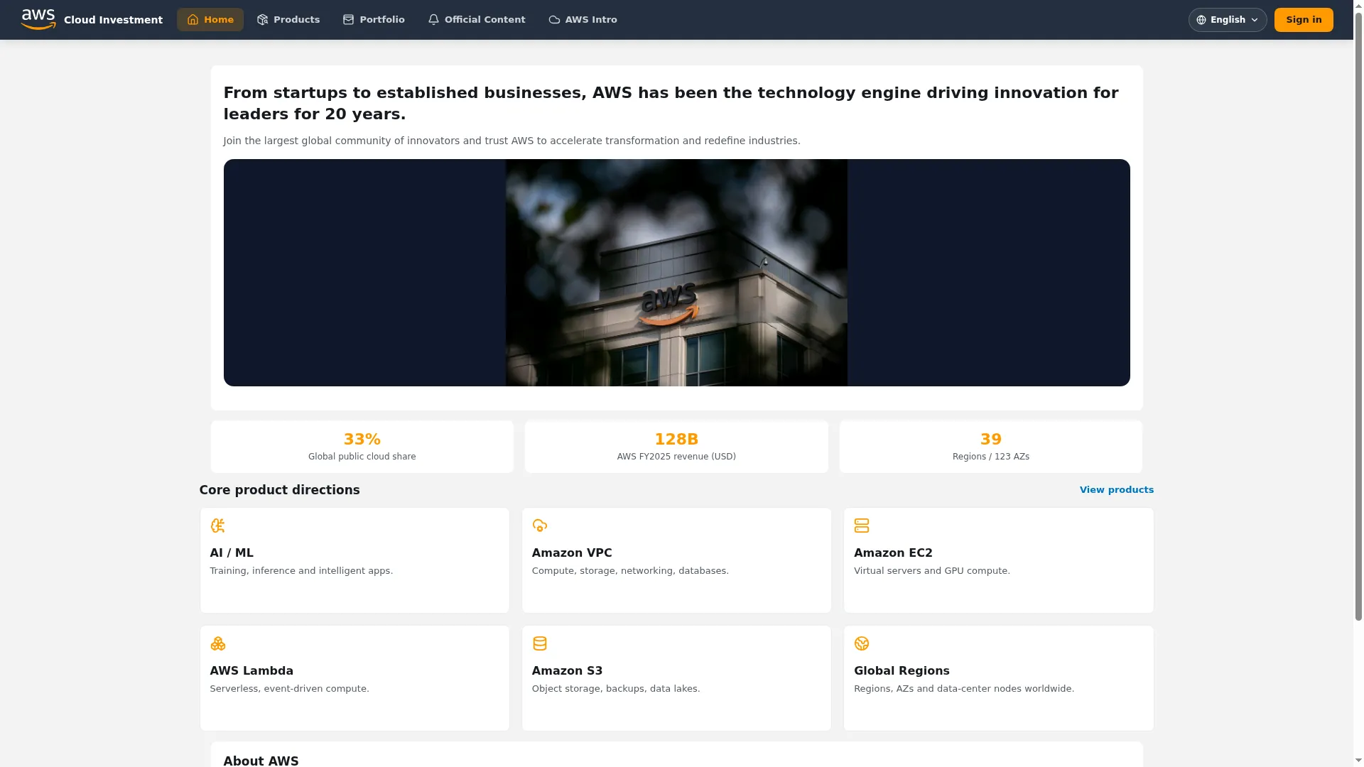The image size is (1364, 767).
Task: Click the Cloud Investment site title
Action: coord(113,20)
